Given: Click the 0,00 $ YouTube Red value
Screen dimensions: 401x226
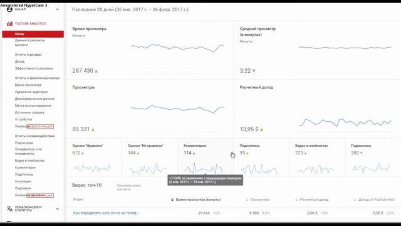Looking at the screenshot, I should [x=378, y=213].
